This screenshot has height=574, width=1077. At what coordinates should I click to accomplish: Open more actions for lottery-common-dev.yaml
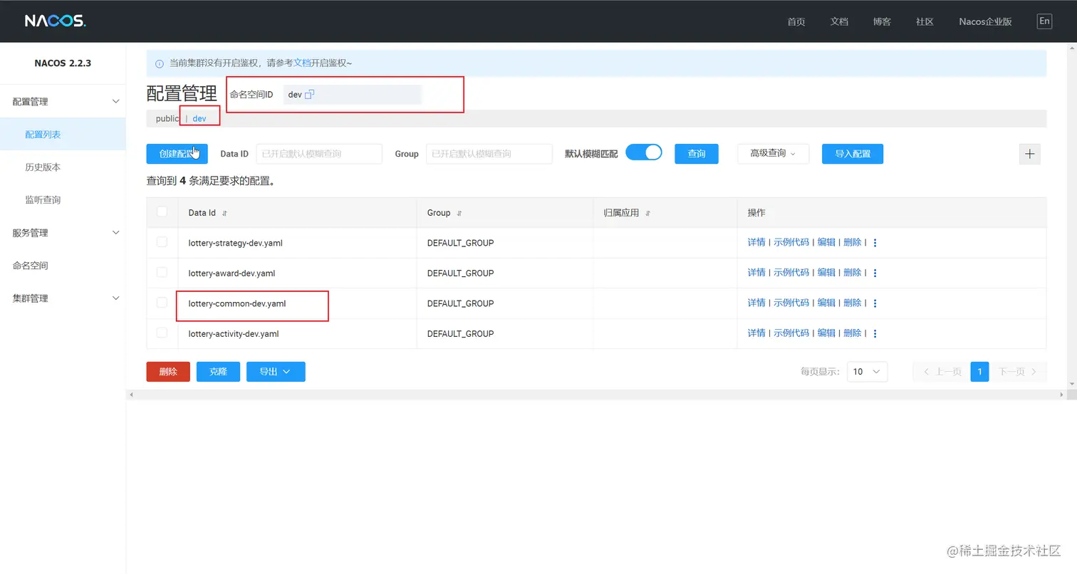875,303
